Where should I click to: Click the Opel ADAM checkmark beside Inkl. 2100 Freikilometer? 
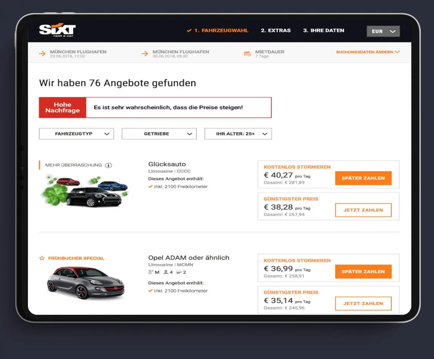(150, 291)
